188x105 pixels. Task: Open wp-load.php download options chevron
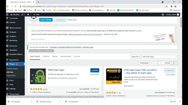(31, 101)
